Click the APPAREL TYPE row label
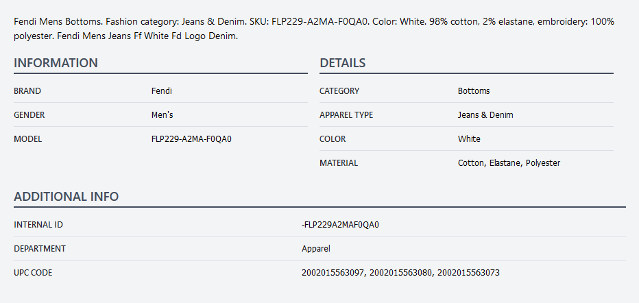 tap(346, 115)
